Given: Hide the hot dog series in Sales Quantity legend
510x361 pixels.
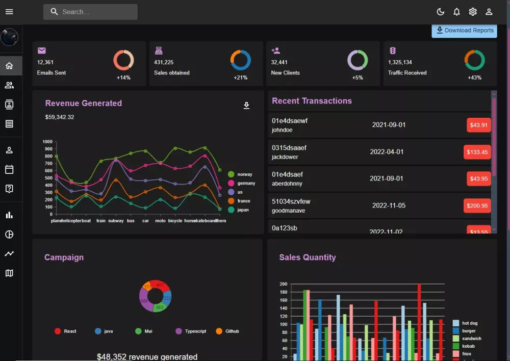Looking at the screenshot, I should [x=466, y=323].
